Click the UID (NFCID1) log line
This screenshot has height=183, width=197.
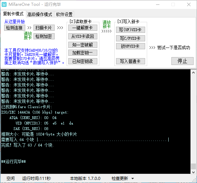pyautogui.click(x=44, y=123)
